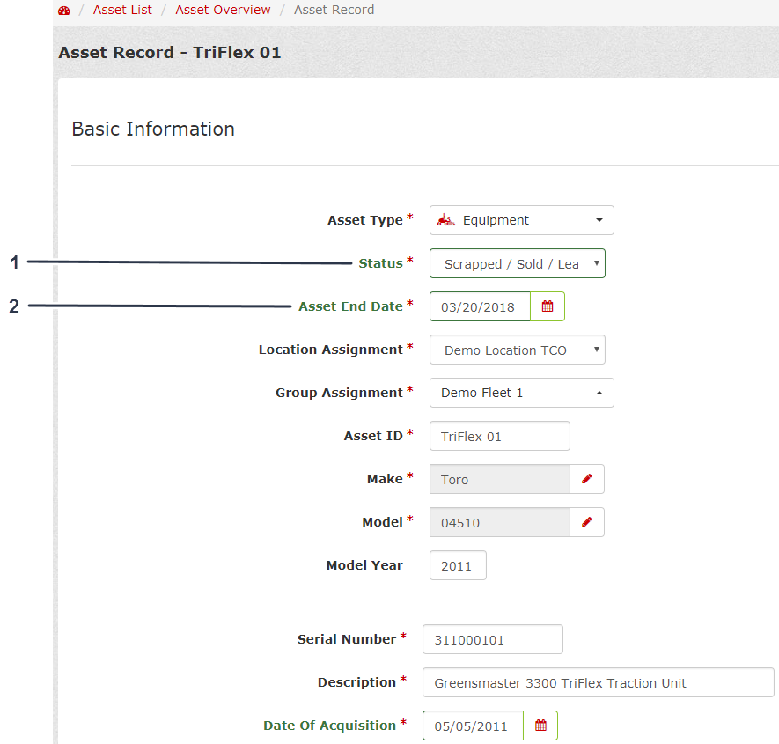The height and width of the screenshot is (744, 779).
Task: Expand the Status dropdown
Action: click(x=518, y=263)
